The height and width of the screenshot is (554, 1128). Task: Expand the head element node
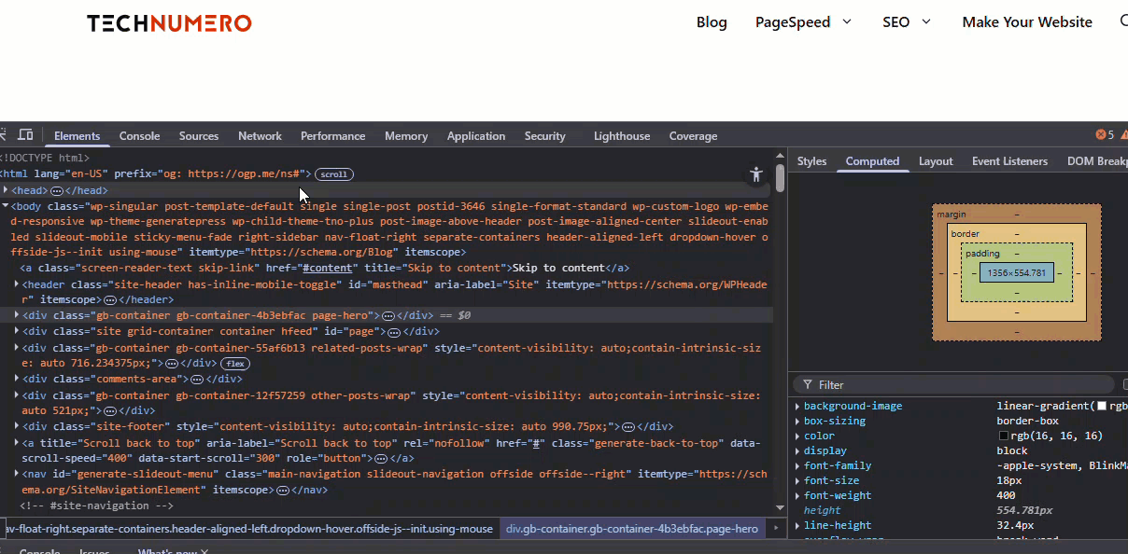[6, 189]
